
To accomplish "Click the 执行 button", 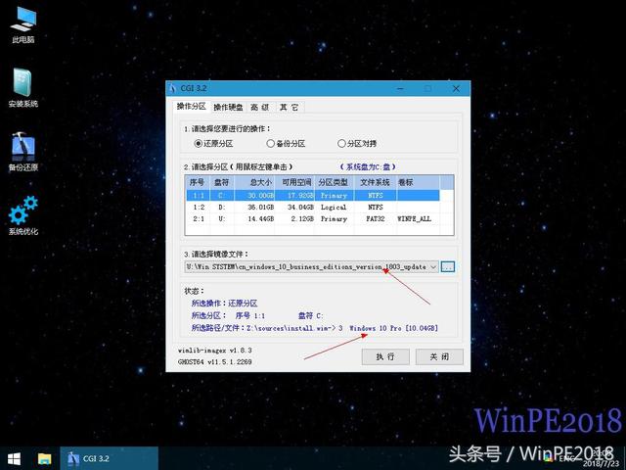I will [385, 356].
